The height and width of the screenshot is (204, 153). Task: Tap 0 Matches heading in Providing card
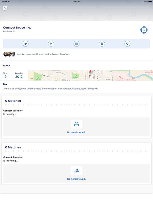click(x=13, y=147)
